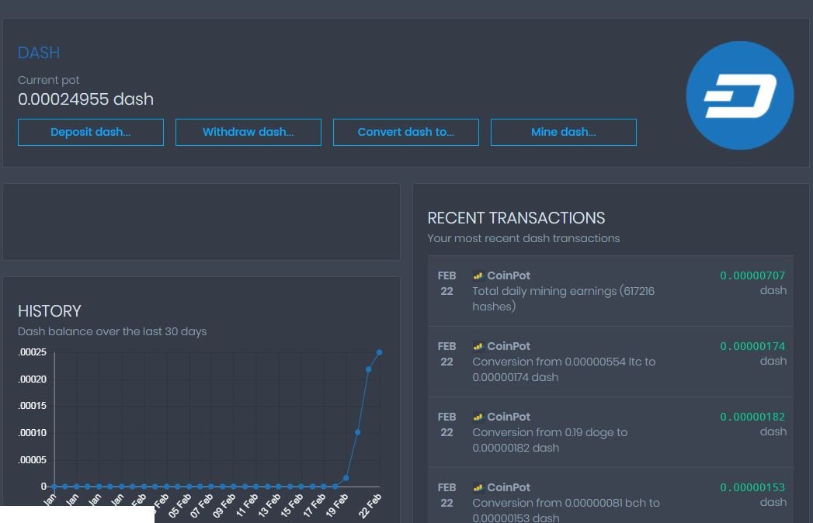This screenshot has width=813, height=523.
Task: Click Your most recent dash transactions subtitle
Action: (x=523, y=238)
